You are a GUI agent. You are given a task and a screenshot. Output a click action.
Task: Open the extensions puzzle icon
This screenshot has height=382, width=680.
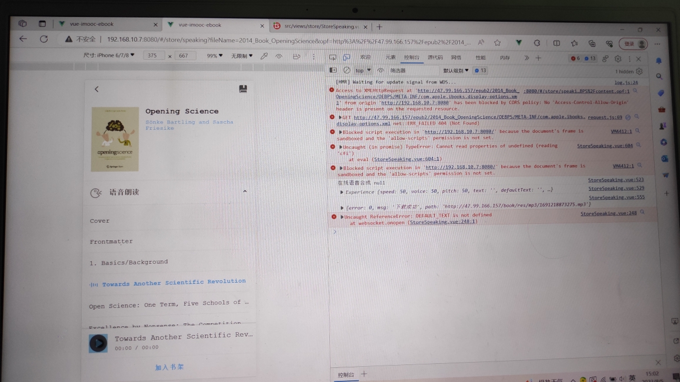pos(537,43)
